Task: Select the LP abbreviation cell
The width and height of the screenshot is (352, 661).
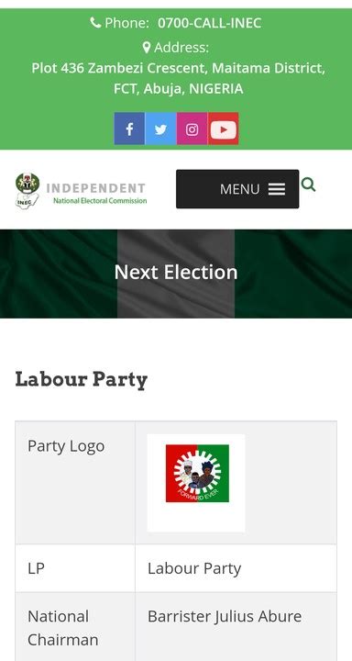Action: tap(75, 568)
